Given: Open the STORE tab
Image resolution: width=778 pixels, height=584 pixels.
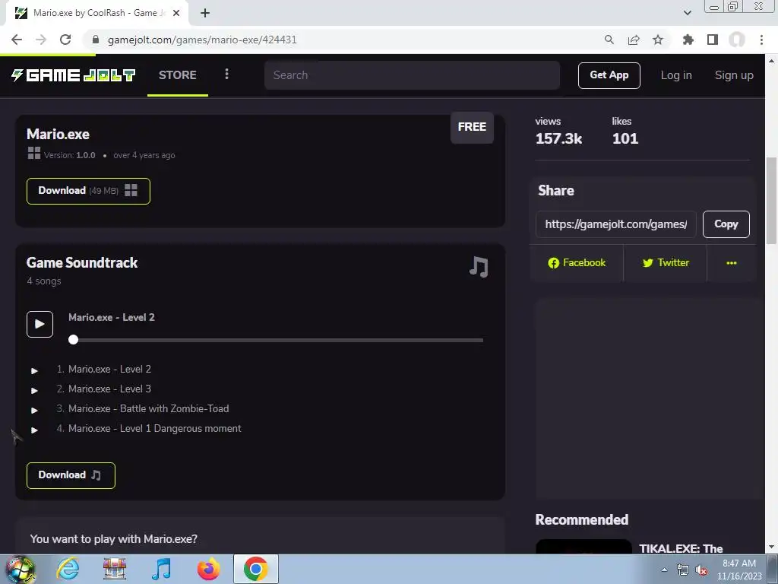Looking at the screenshot, I should click(x=178, y=75).
